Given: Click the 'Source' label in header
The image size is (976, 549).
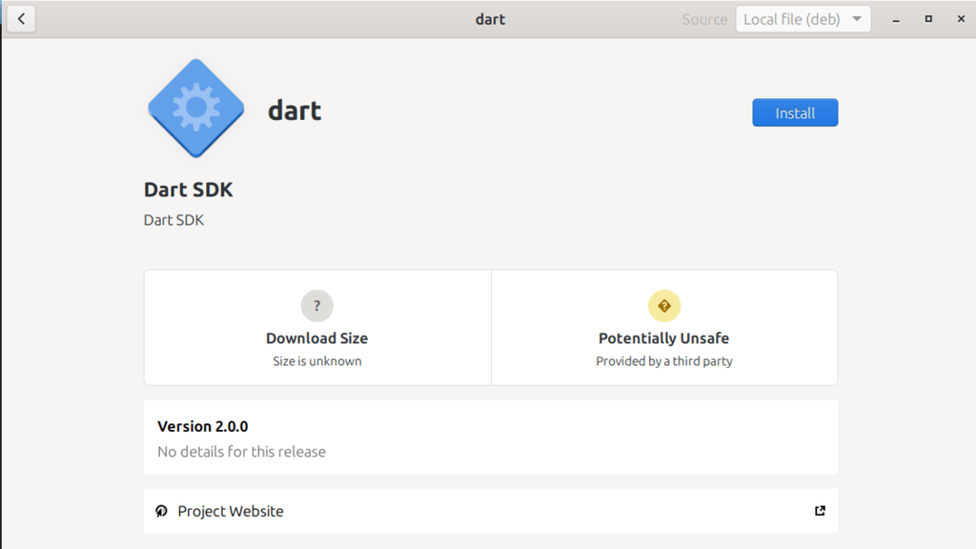Looking at the screenshot, I should pos(704,19).
